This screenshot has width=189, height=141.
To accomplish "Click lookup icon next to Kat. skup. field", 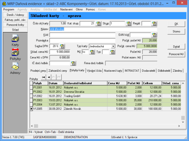I will click(x=98, y=23).
